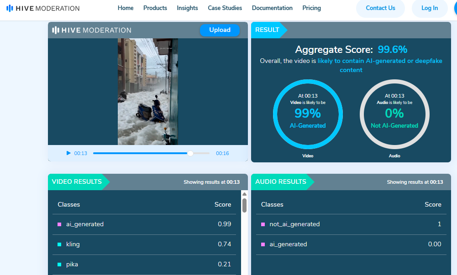This screenshot has width=457, height=275.
Task: Click the Hive logo inside the video panel
Action: (x=92, y=30)
